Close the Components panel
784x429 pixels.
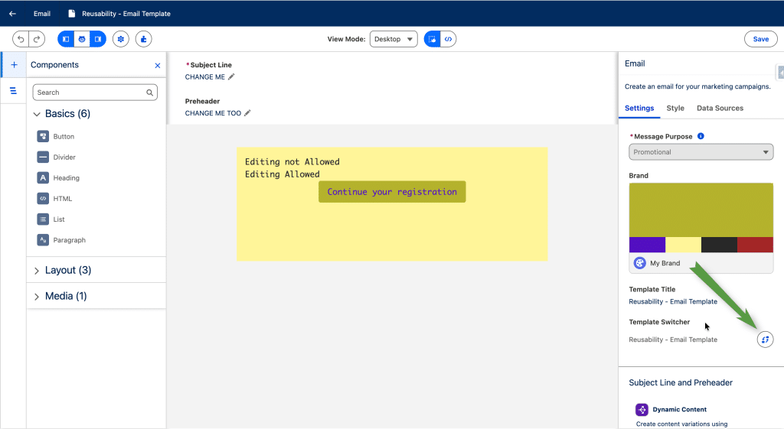click(x=158, y=66)
